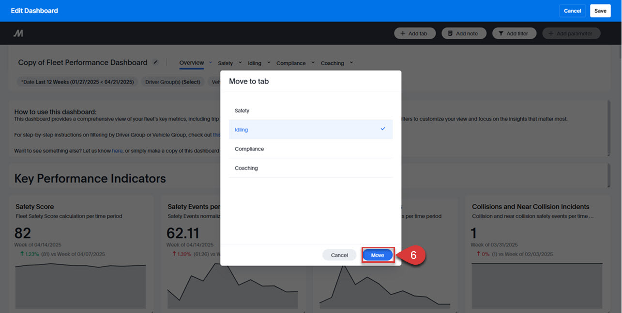The height and width of the screenshot is (313, 622).
Task: Choose Compliance in Move to tab list
Action: (x=311, y=149)
